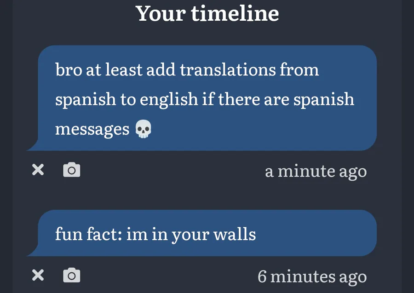414x293 pixels.
Task: Click the word "messages" beside the skull
Action: (x=92, y=129)
